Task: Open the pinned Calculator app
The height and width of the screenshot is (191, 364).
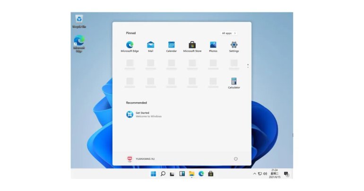Action: (x=234, y=82)
